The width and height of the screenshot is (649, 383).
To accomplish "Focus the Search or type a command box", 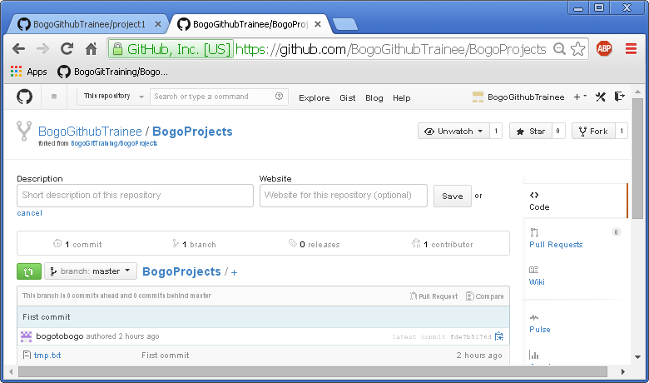I will pyautogui.click(x=219, y=97).
